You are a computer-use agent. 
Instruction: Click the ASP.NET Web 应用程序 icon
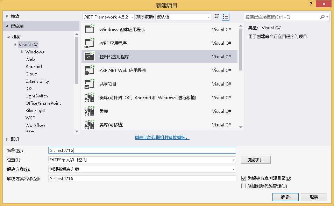(x=90, y=70)
